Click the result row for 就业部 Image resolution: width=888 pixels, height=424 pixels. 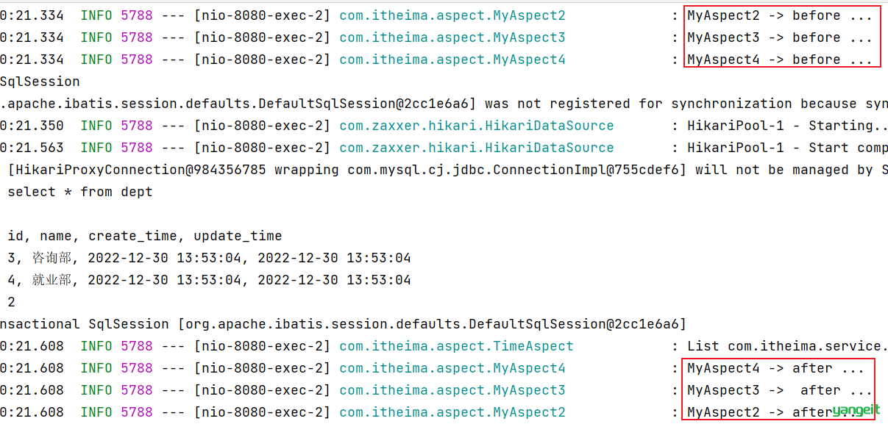209,280
